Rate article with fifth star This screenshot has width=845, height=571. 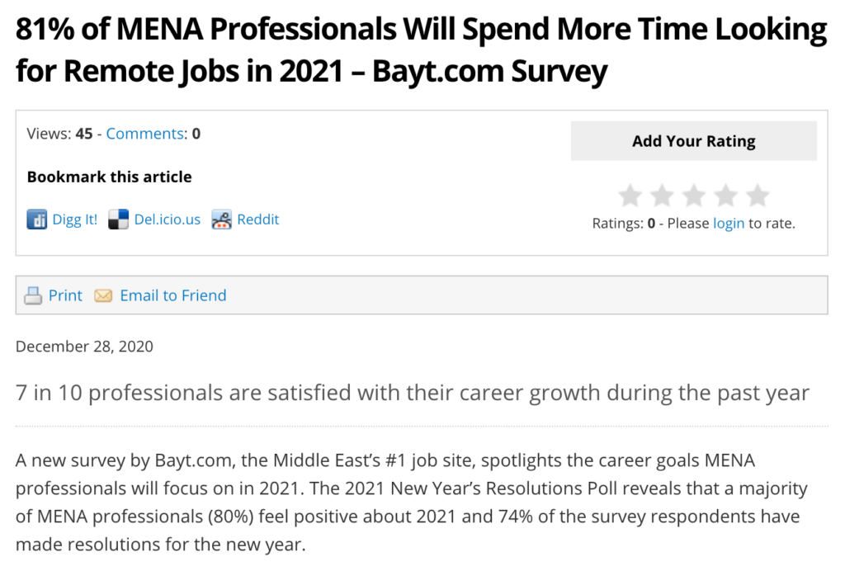click(758, 196)
